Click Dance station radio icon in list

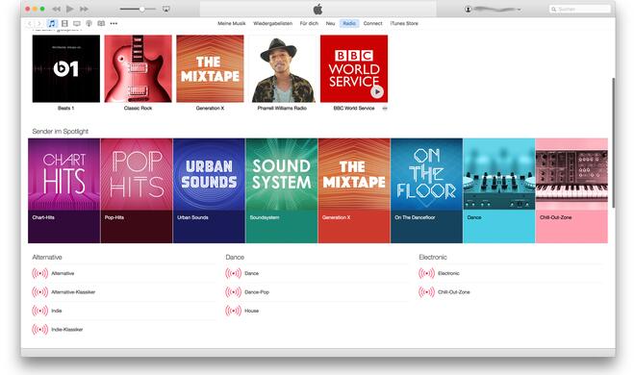coord(233,273)
